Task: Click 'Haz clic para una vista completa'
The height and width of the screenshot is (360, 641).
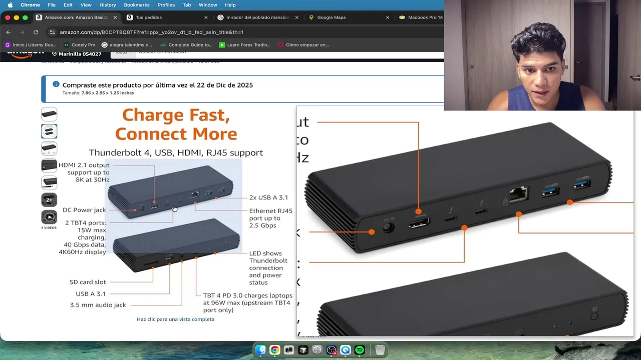Action: coord(175,319)
